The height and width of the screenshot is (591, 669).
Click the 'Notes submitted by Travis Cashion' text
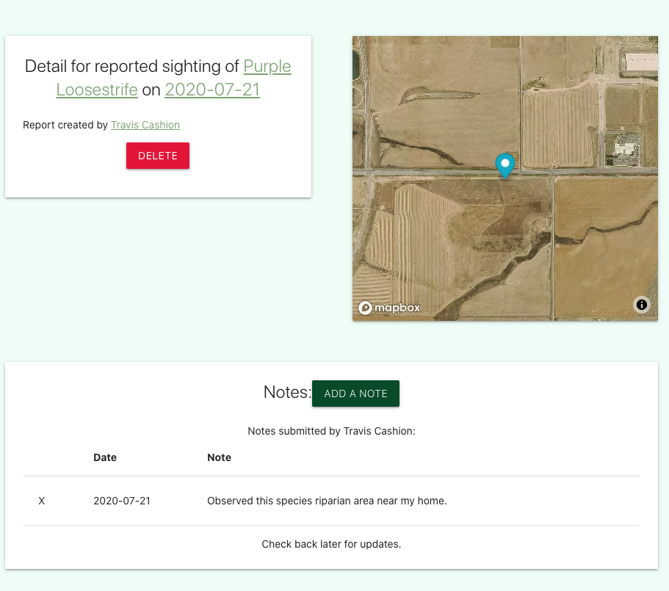pyautogui.click(x=331, y=431)
